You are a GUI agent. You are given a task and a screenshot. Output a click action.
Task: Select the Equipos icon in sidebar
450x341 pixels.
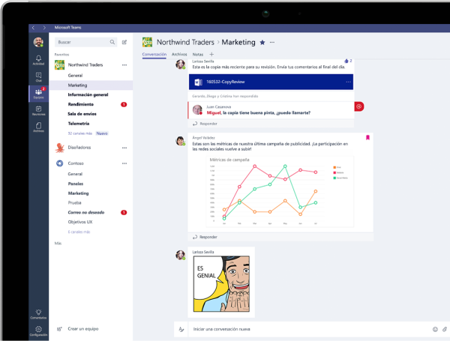click(38, 94)
